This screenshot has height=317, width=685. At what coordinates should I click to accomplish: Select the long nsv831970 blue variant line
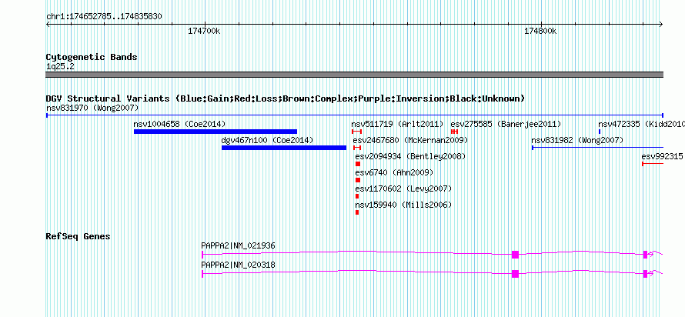click(x=354, y=115)
